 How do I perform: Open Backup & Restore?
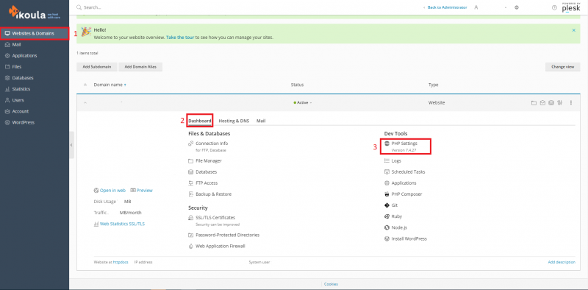(213, 194)
